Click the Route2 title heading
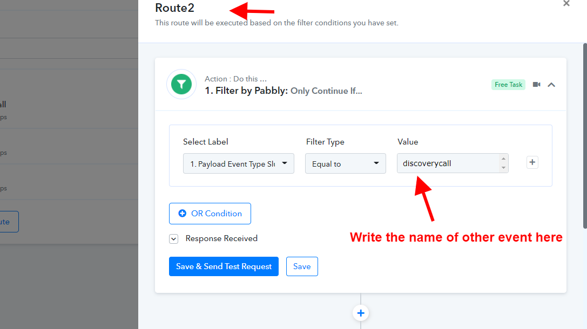The height and width of the screenshot is (329, 587). pos(175,8)
